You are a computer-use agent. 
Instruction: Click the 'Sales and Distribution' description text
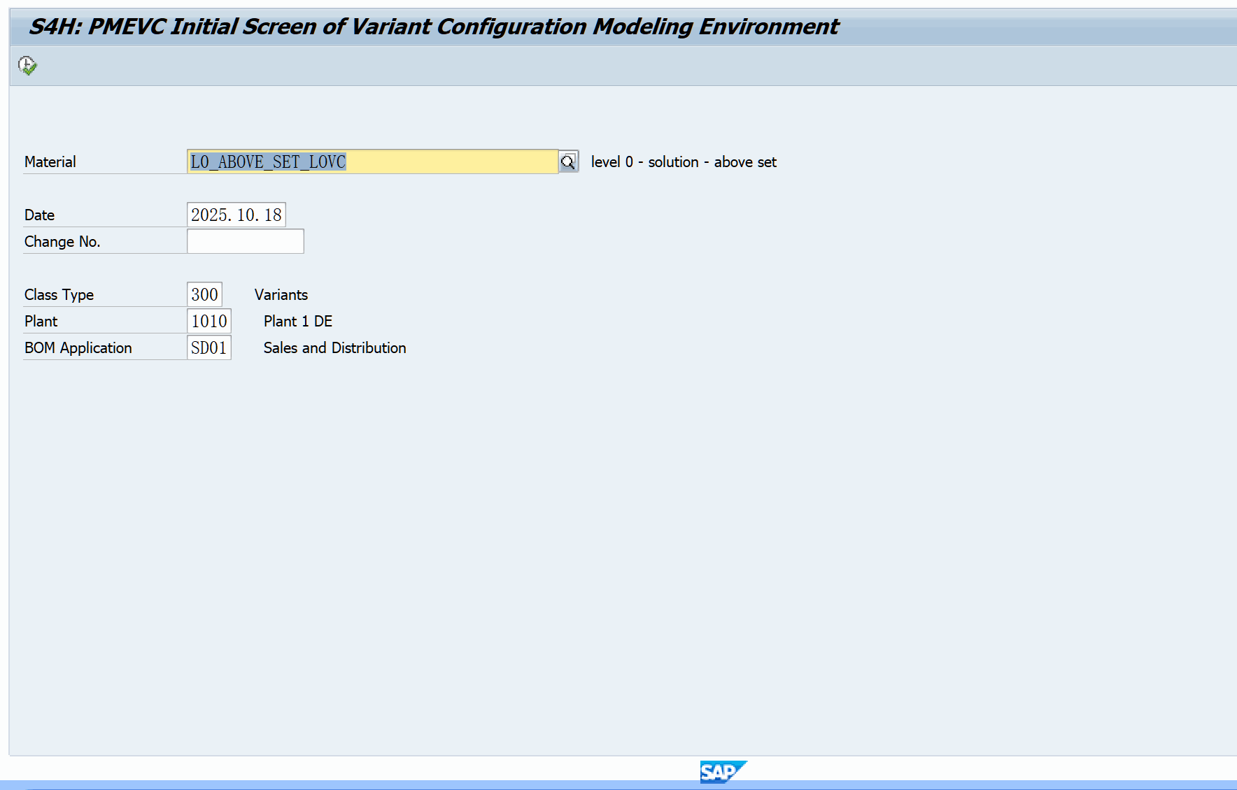tap(334, 348)
